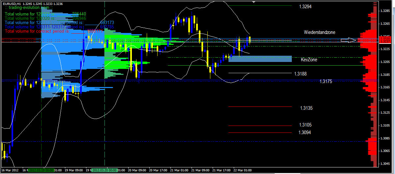Select the white arrow object near Wiederstandzone
This screenshot has height=174, width=395.
(349, 40)
